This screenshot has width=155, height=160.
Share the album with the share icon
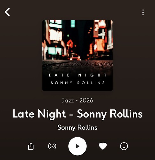coord(31,146)
